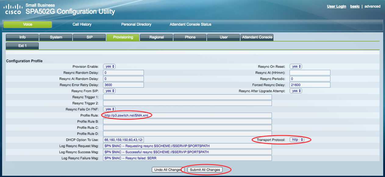Open the Regional tab
Screen dimensions: 385x177
pos(156,37)
